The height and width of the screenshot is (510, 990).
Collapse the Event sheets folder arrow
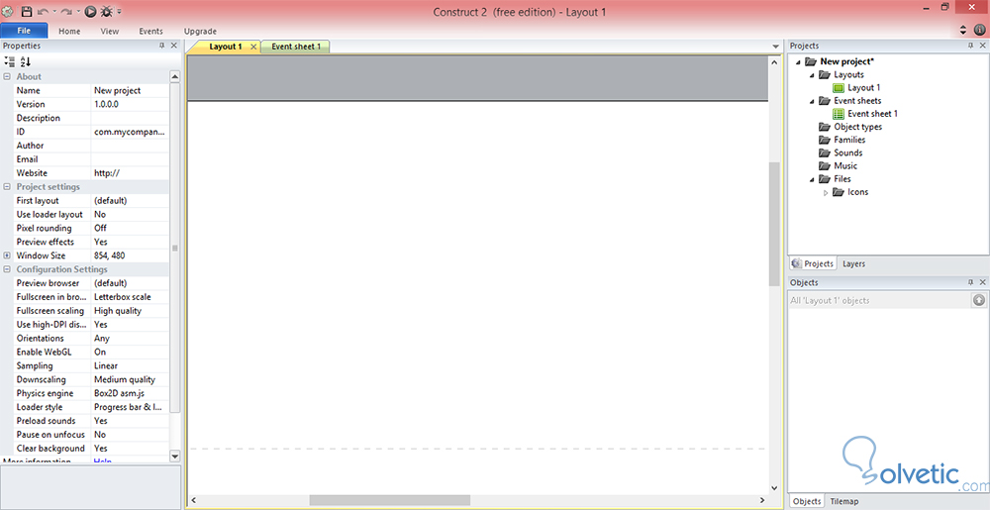tap(813, 101)
